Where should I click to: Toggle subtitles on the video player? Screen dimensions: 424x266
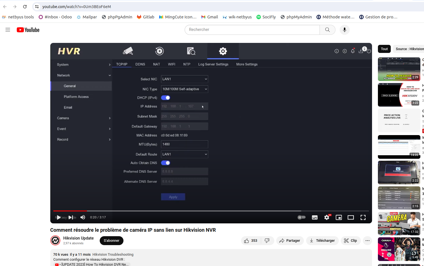[x=315, y=217]
